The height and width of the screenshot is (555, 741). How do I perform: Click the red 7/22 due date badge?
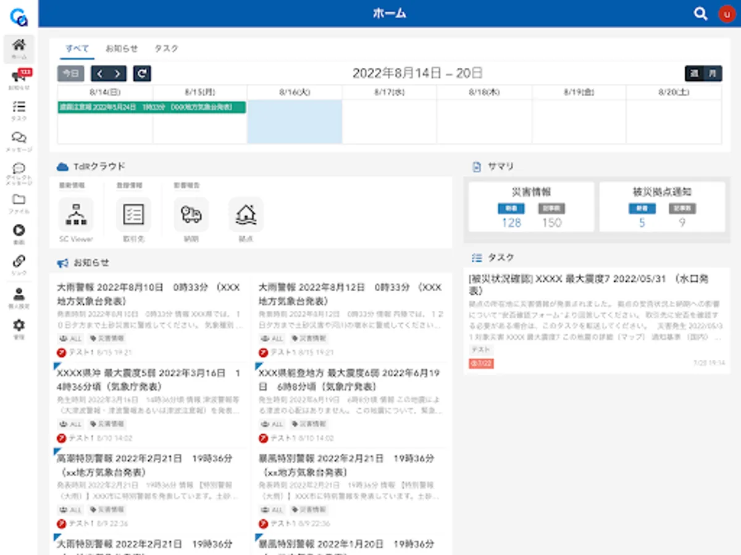tap(481, 364)
